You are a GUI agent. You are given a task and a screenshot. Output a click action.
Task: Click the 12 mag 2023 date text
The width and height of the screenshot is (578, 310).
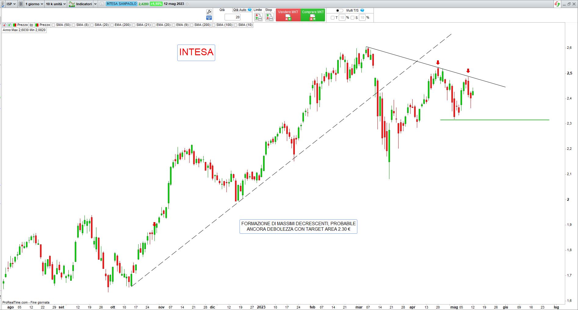pyautogui.click(x=174, y=4)
